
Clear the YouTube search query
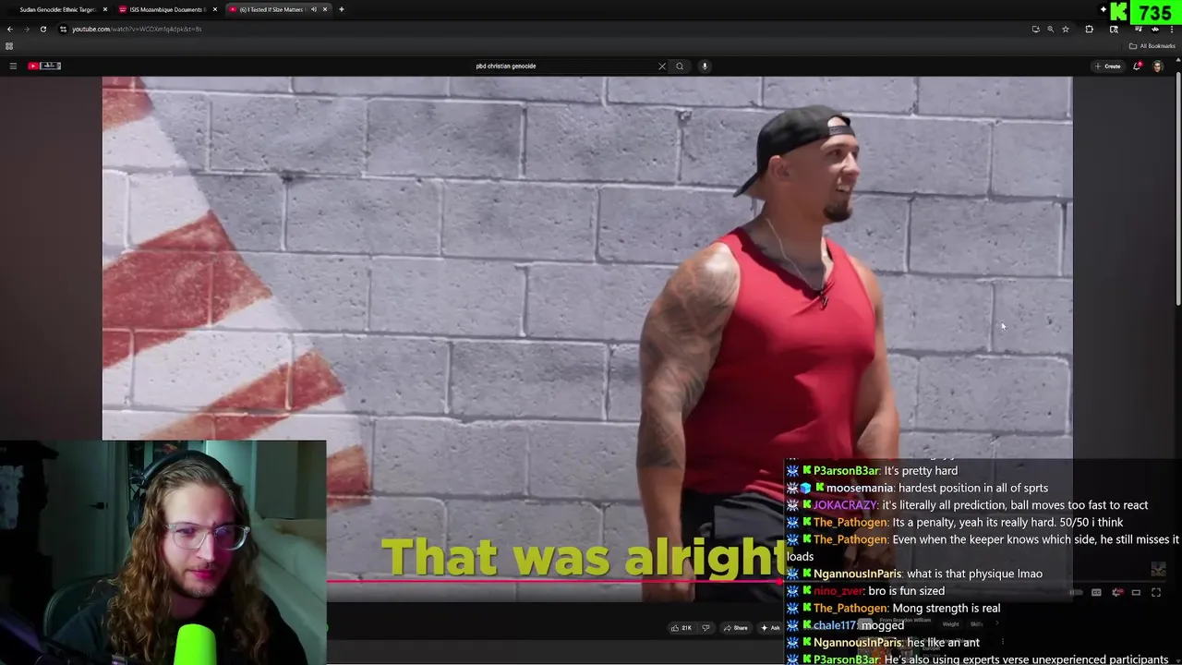coord(661,66)
